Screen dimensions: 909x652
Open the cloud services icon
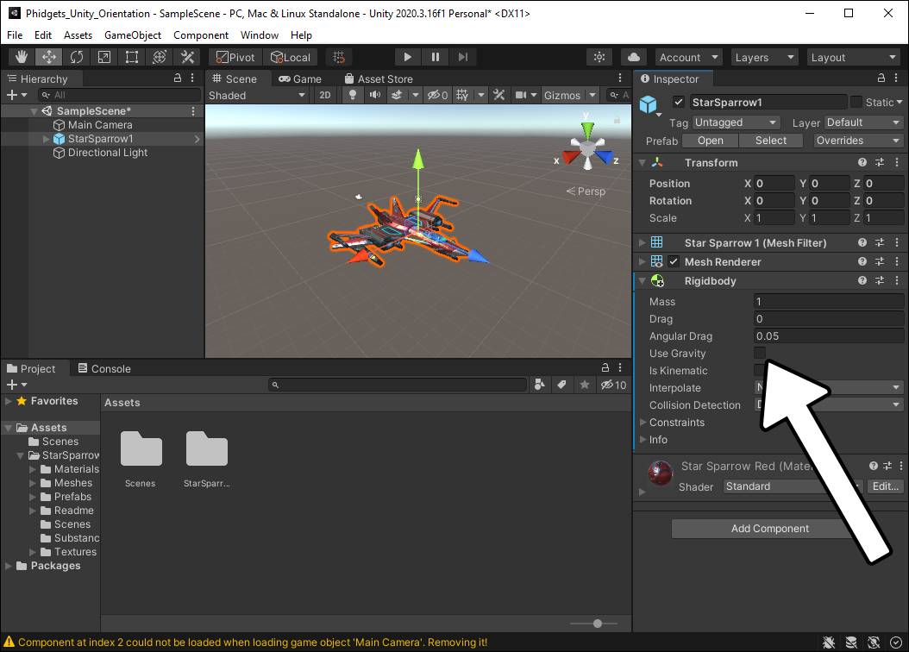coord(634,57)
